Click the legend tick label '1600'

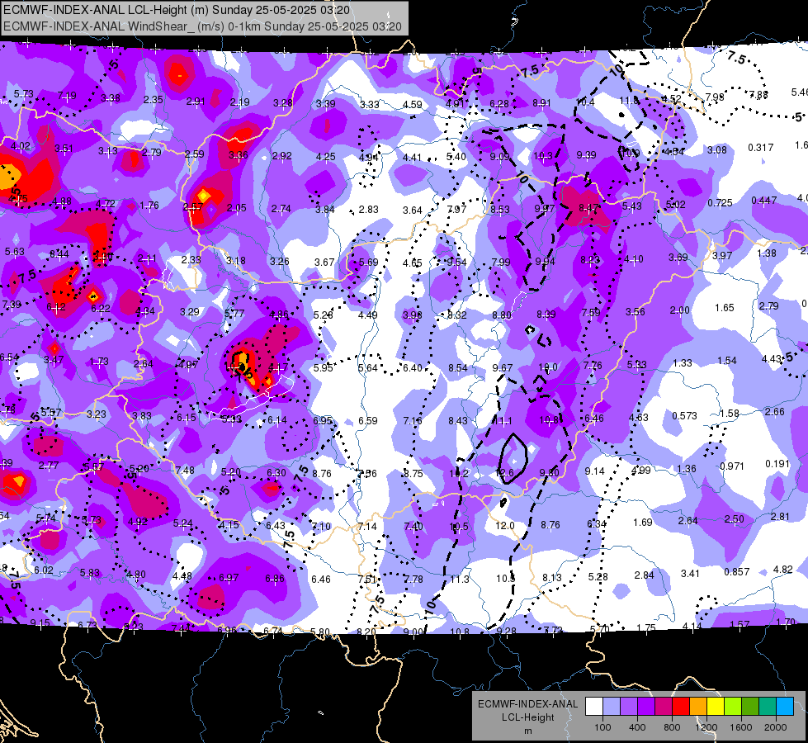741,727
